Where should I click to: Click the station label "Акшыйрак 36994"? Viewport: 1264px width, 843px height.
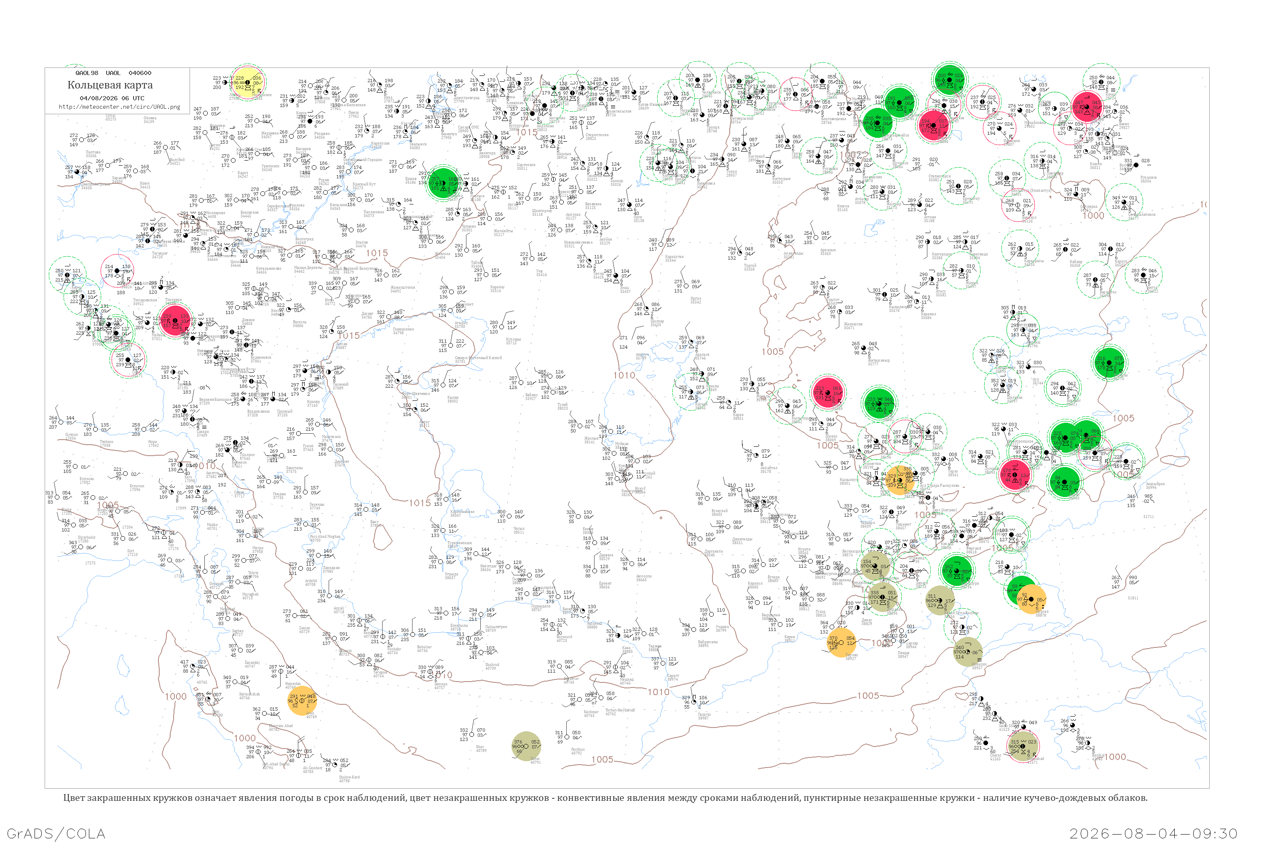1155,486
